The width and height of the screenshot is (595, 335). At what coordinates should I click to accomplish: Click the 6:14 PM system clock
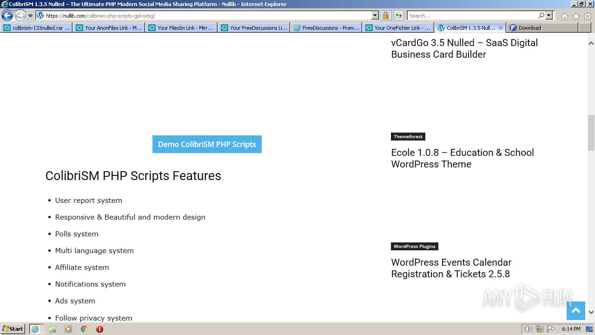(x=571, y=329)
